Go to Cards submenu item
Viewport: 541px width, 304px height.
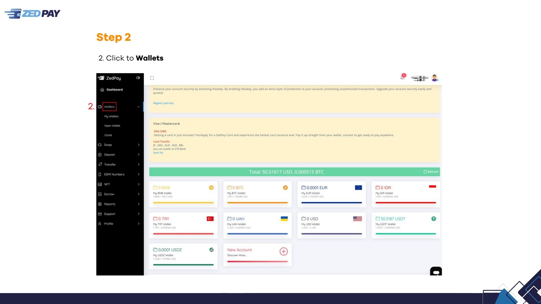click(x=108, y=135)
